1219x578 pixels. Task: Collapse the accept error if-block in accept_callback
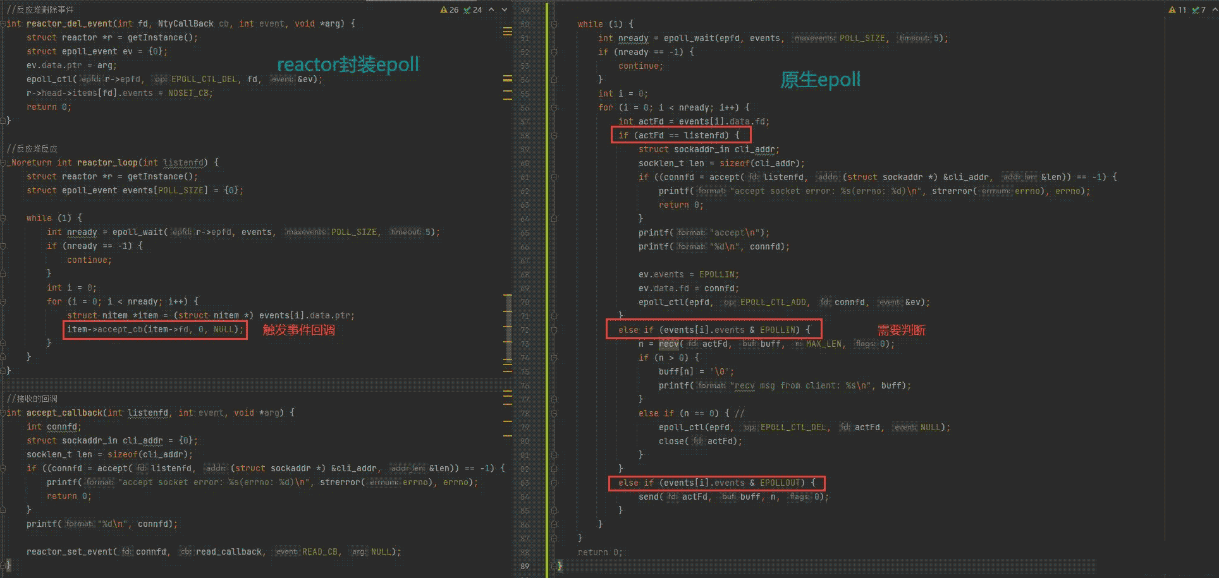3,468
